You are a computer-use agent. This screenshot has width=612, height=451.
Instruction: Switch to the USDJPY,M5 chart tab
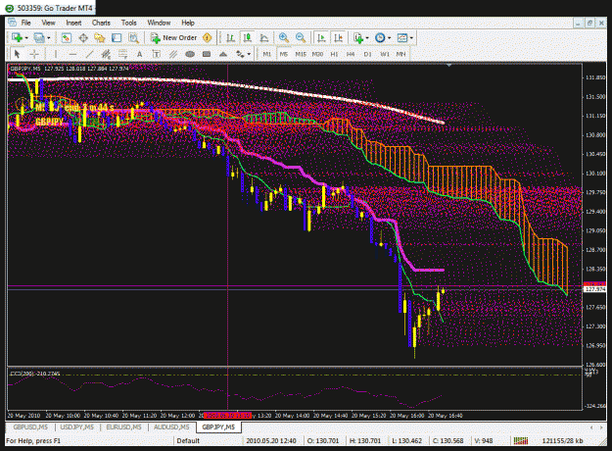coord(77,427)
